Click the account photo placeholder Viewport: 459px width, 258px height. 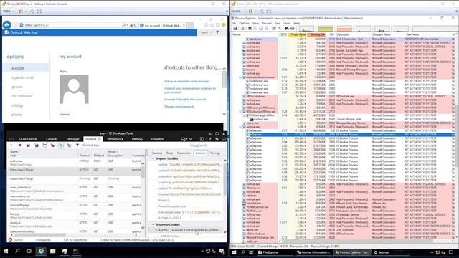pyautogui.click(x=74, y=90)
